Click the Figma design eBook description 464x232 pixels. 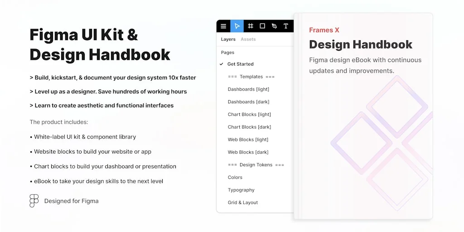(x=365, y=65)
